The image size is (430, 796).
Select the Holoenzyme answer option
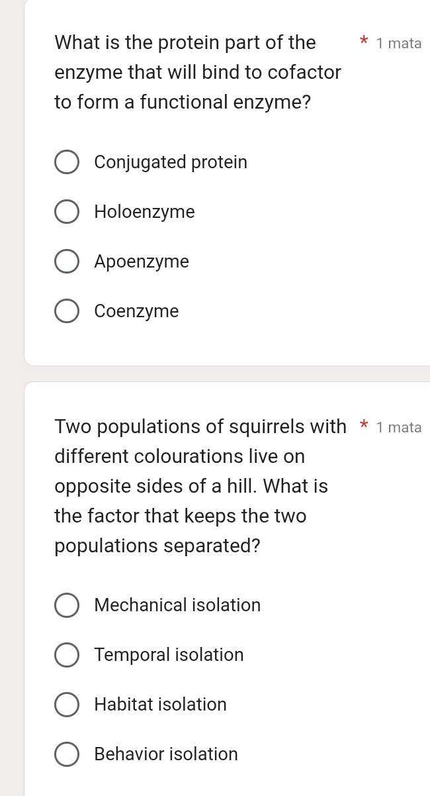click(x=67, y=211)
